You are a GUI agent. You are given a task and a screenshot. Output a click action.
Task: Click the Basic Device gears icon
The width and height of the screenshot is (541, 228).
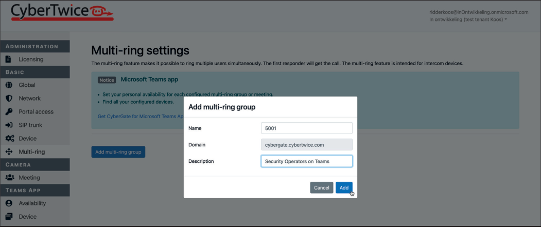[x=10, y=139]
